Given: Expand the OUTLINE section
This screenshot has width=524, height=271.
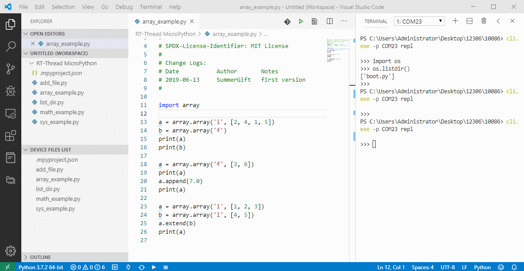Looking at the screenshot, I should pos(40,257).
